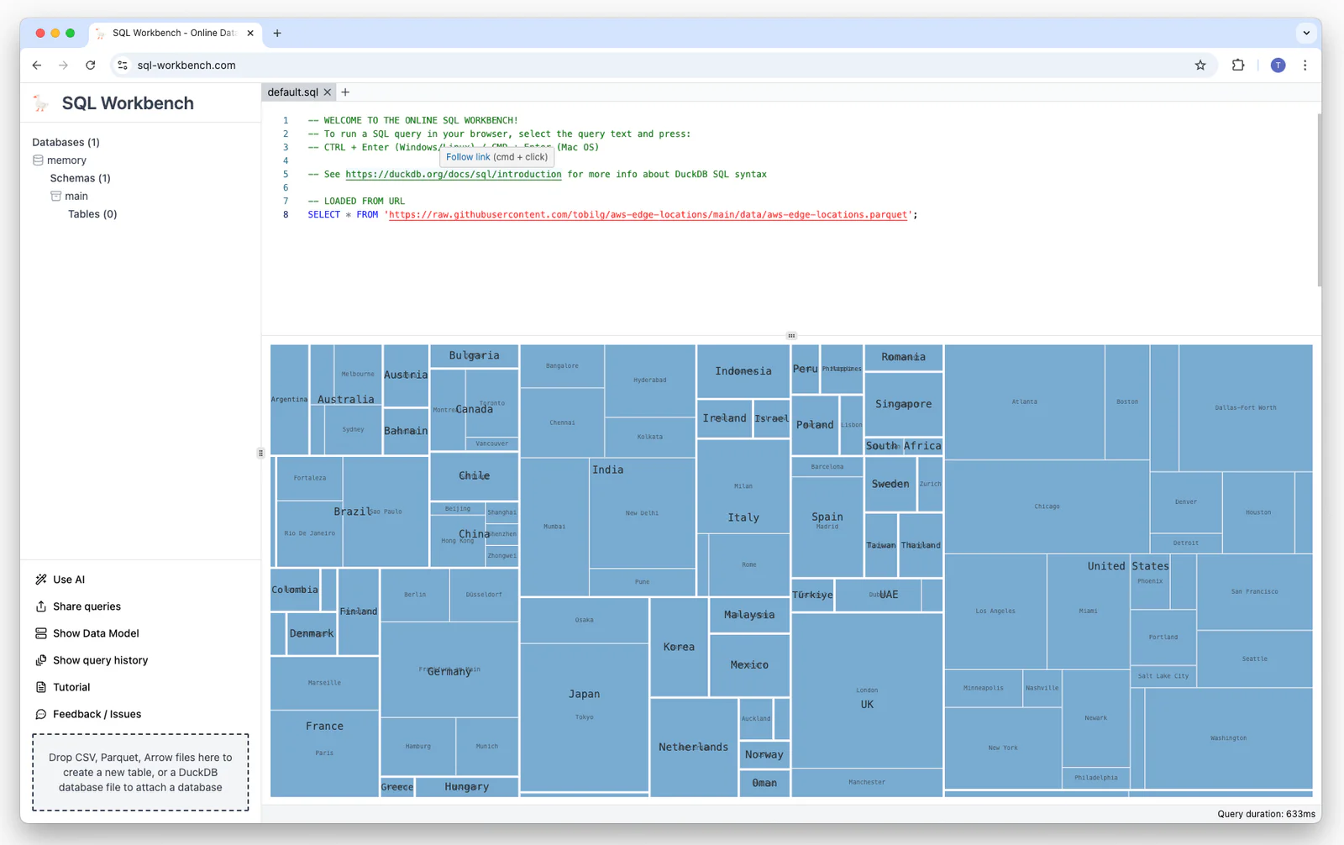Click the main schema icon

(55, 196)
